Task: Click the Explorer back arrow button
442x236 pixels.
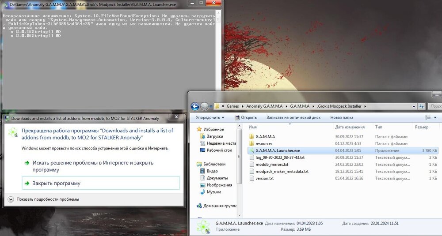Action: 195,106
